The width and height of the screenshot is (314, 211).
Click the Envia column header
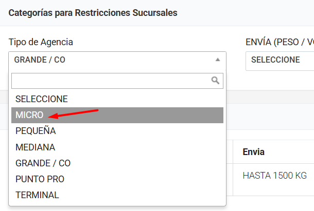click(254, 152)
